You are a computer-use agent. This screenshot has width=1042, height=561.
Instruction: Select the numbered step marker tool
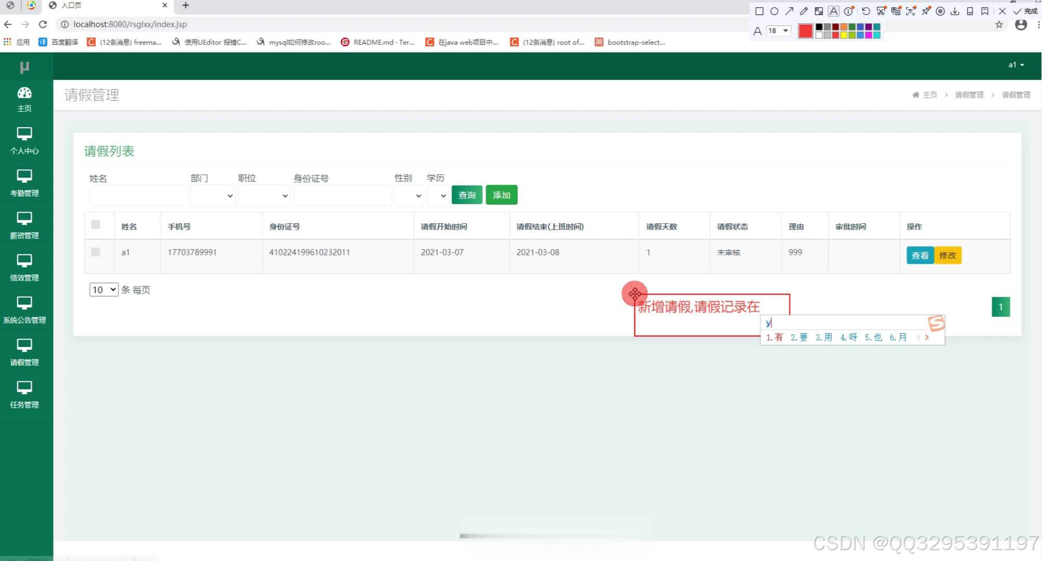(849, 11)
